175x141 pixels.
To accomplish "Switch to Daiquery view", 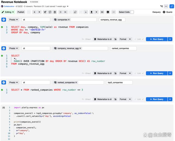I will click(x=156, y=12).
